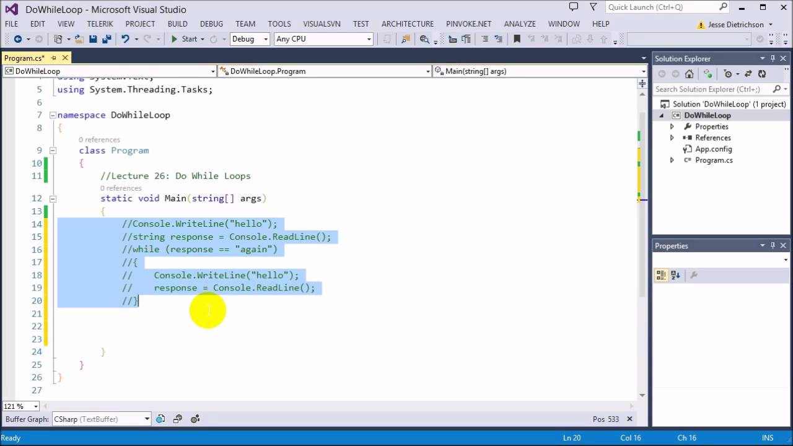Viewport: 793px width, 446px height.
Task: Pin the Solution Explorer panel
Action: [x=773, y=58]
